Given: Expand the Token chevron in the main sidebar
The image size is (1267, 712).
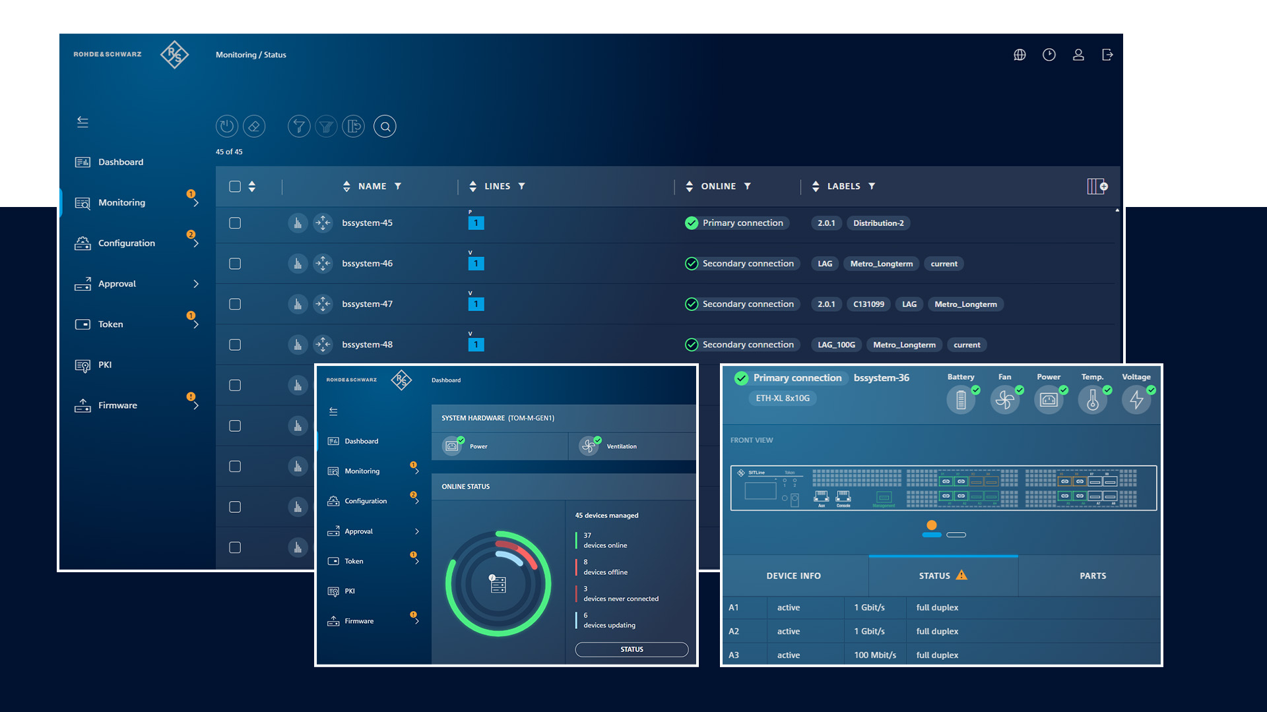Looking at the screenshot, I should 196,324.
